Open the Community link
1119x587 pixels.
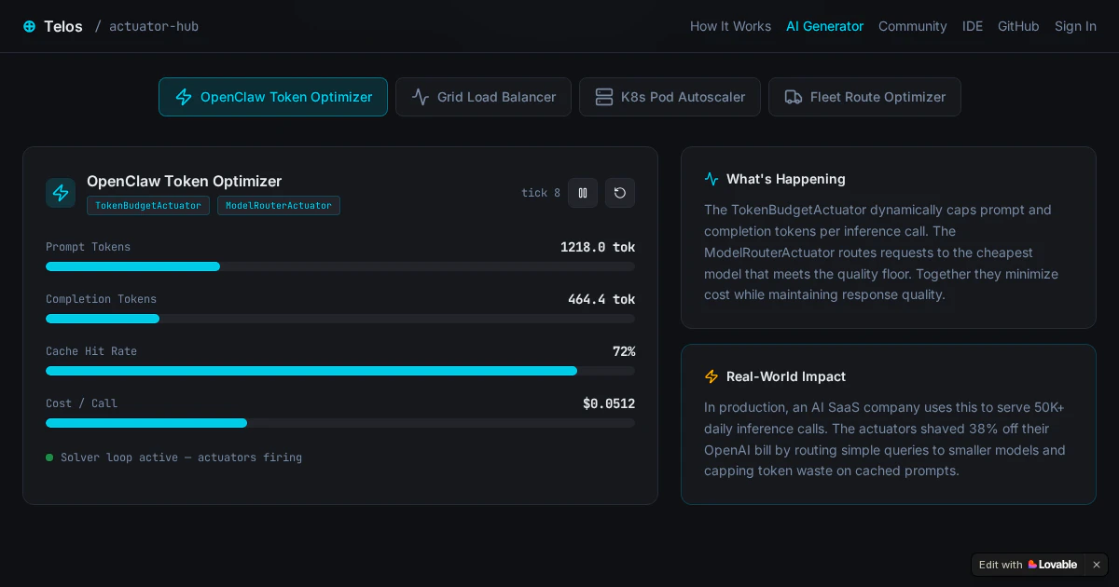tap(912, 26)
